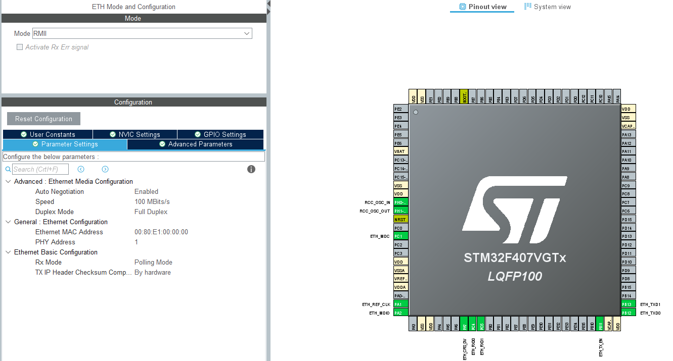Screen dimensions: 673x361
Task: Select the green PA1 ETH_REF_CLK pin
Action: 400,304
